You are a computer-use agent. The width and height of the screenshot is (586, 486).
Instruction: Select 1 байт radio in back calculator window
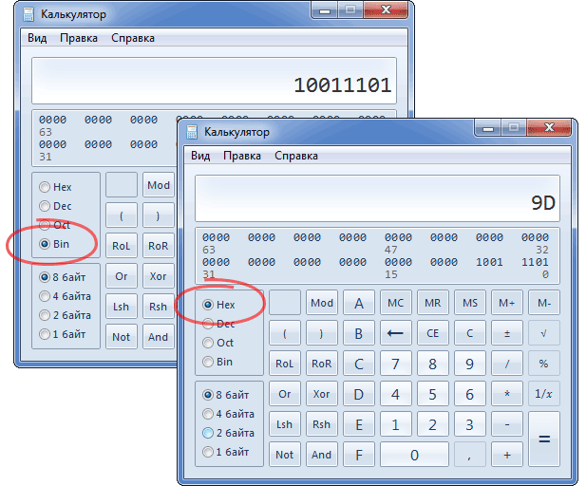[x=63, y=334]
